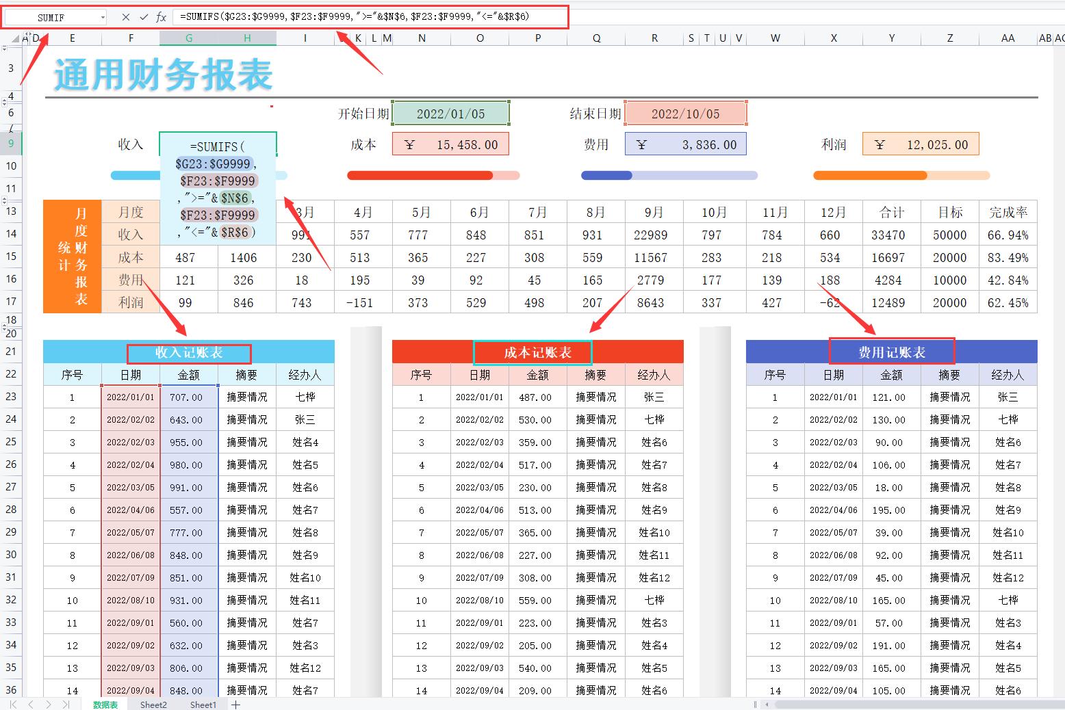Image resolution: width=1065 pixels, height=710 pixels.
Task: Open the Name Box dropdown showing SUMIF
Action: coord(104,16)
